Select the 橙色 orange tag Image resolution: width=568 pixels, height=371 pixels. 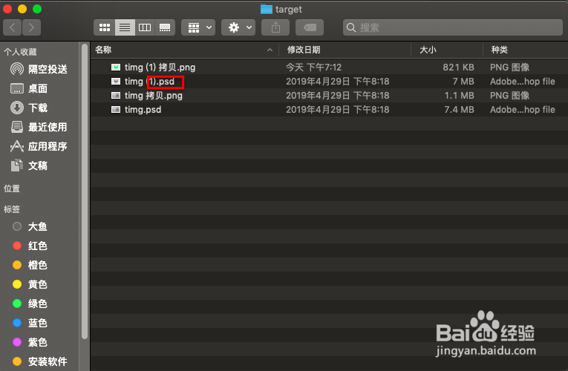coord(38,266)
